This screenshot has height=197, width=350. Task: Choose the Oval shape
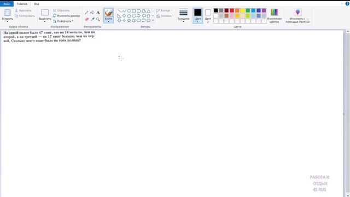coord(129,11)
